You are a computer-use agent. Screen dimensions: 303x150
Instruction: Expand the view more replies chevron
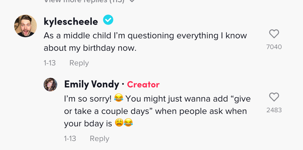(x=132, y=1)
